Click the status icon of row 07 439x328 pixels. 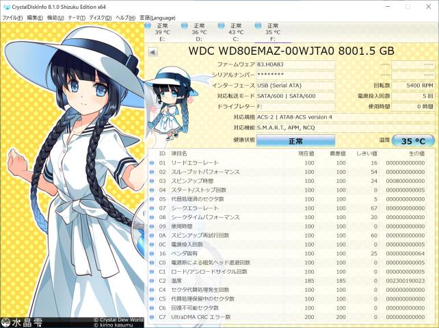pos(152,208)
